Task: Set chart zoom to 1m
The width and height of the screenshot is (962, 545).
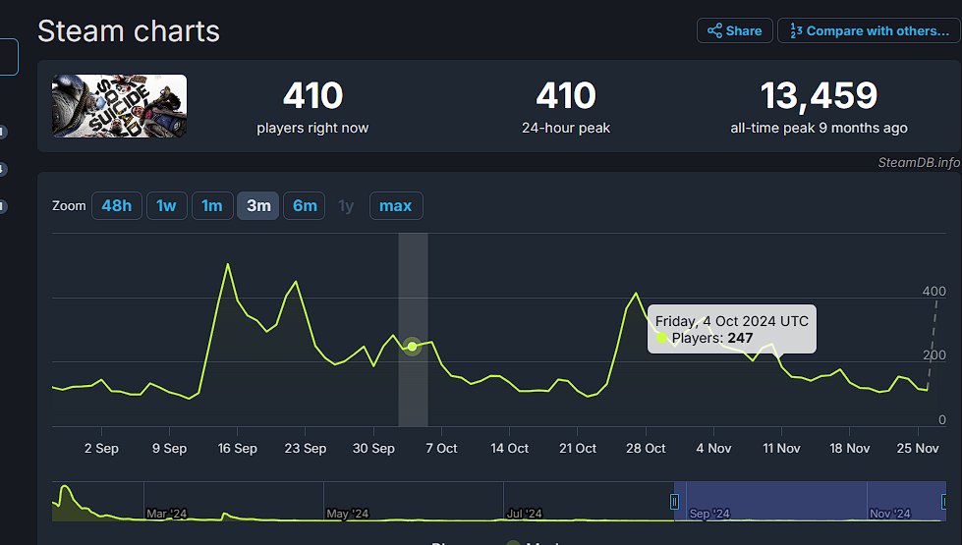Action: [x=212, y=206]
